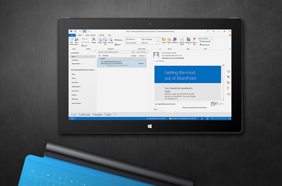Adjust the zoom slider in status bar
Viewport: 282px width, 186px height.
tap(218, 119)
